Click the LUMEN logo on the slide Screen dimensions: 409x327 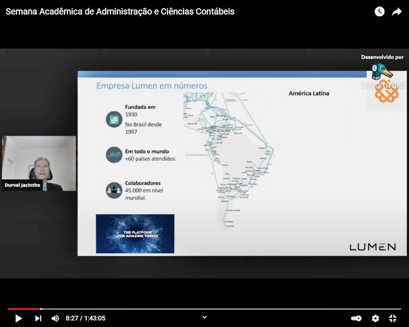click(x=373, y=247)
